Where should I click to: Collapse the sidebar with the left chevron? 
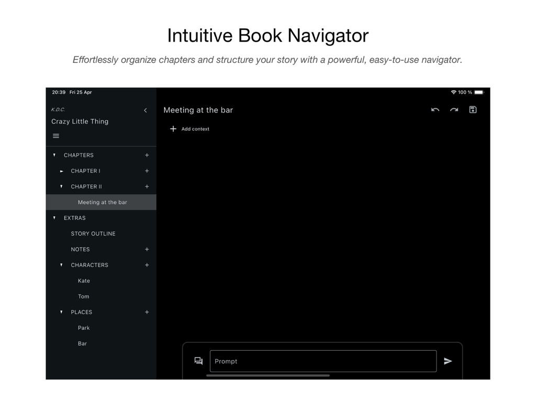coord(145,110)
